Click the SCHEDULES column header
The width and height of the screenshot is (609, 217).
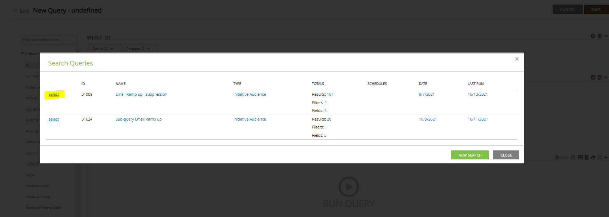point(377,84)
